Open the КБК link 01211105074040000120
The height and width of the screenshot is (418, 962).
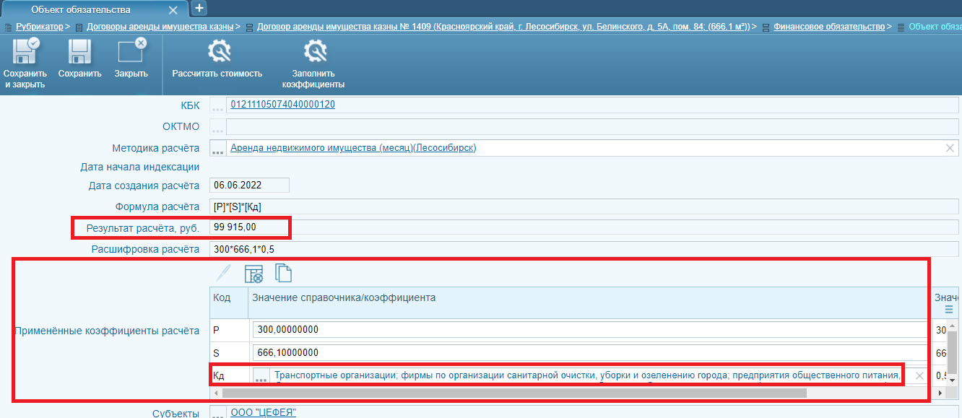[282, 105]
